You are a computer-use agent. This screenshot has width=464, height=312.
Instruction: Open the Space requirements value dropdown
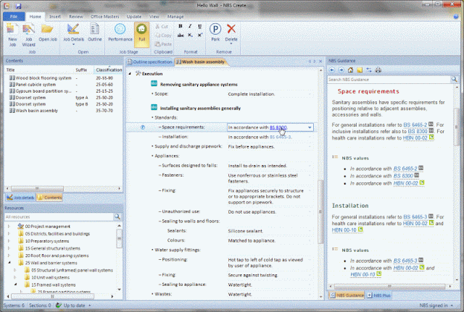pos(310,127)
